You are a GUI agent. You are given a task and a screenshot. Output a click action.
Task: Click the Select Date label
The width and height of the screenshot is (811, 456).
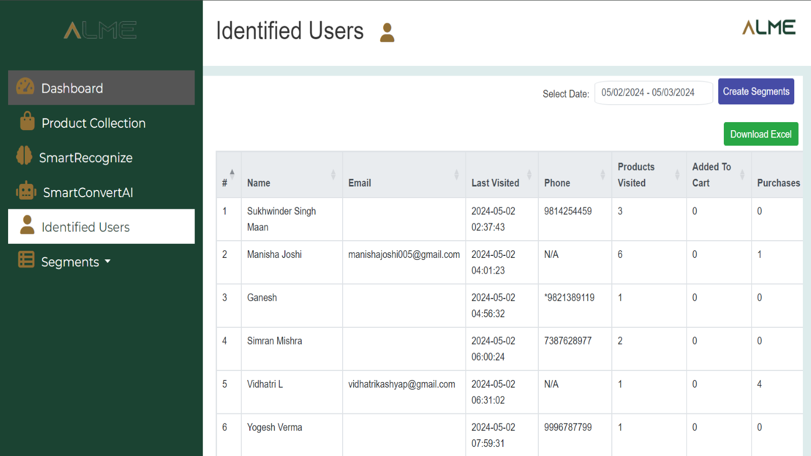click(566, 94)
